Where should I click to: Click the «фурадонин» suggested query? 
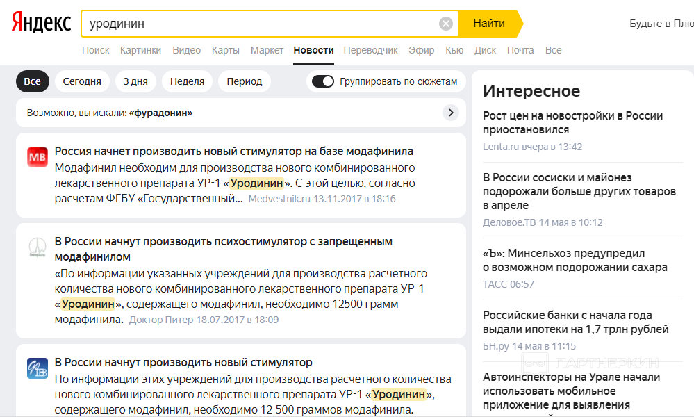pyautogui.click(x=160, y=113)
